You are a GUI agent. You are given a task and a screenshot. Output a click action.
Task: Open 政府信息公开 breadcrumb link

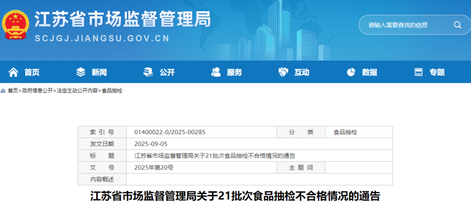(x=37, y=91)
